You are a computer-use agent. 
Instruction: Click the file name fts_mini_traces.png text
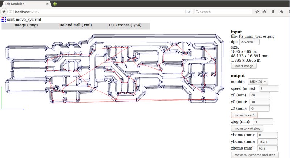pos(257,36)
